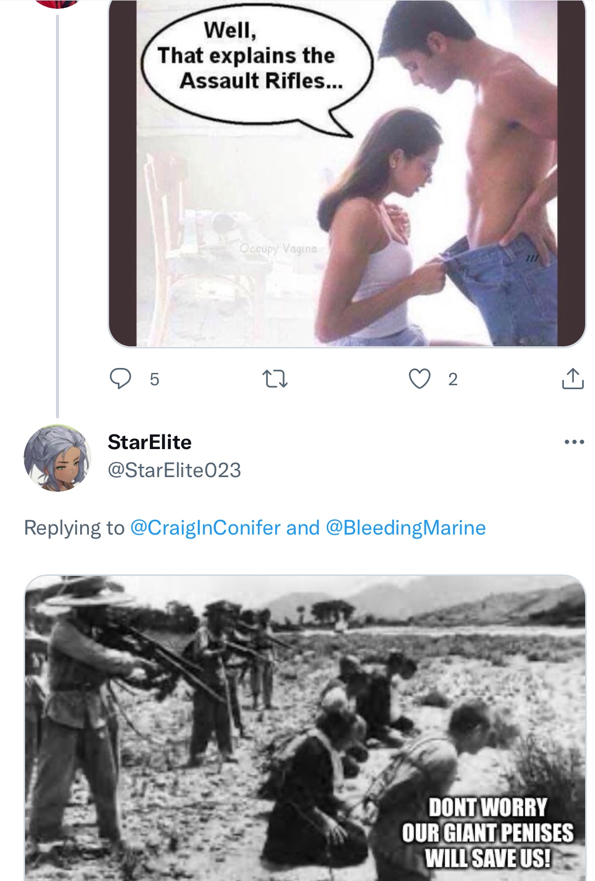Tap the partially visible red avatar at top
595x881 pixels.
point(57,3)
